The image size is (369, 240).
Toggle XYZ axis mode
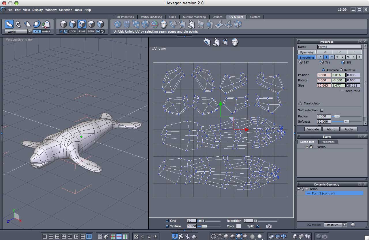pyautogui.click(x=37, y=31)
